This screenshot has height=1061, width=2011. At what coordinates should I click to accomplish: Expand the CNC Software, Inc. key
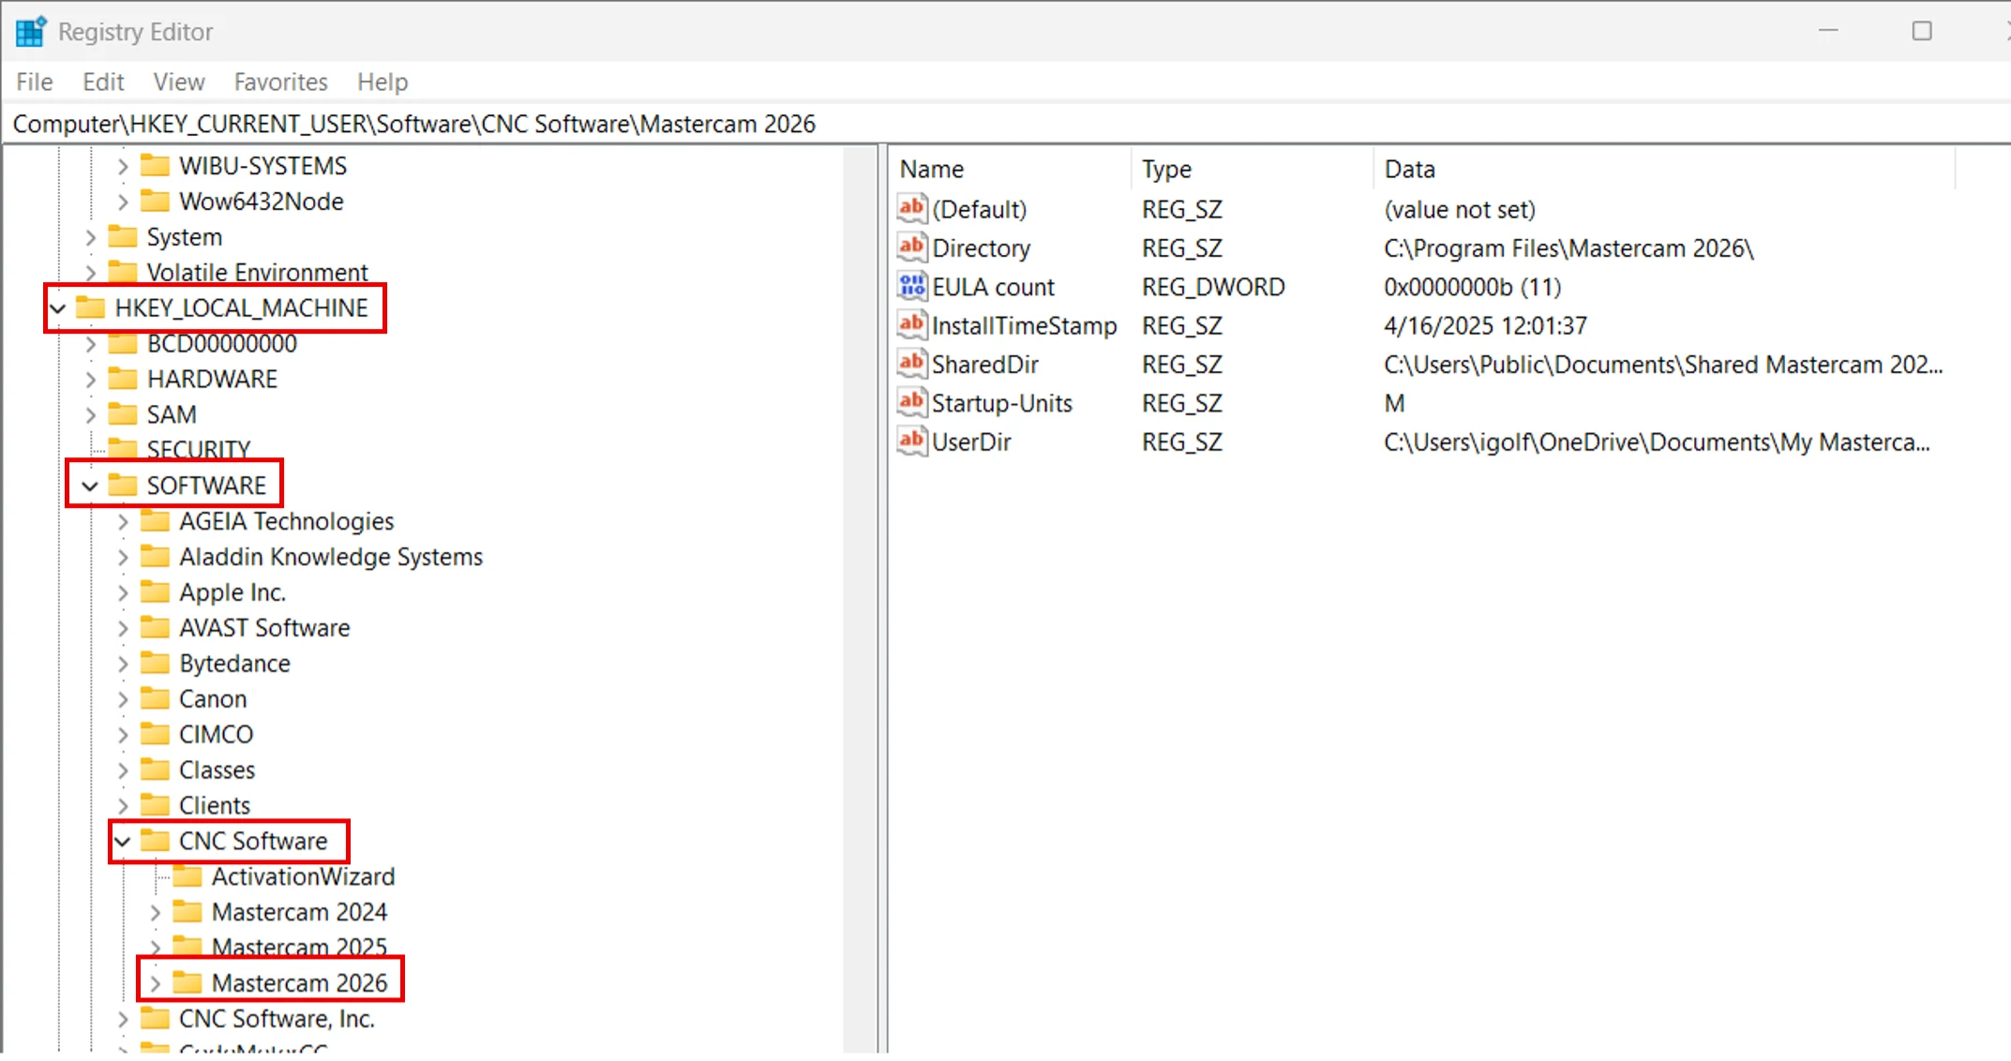point(123,1020)
